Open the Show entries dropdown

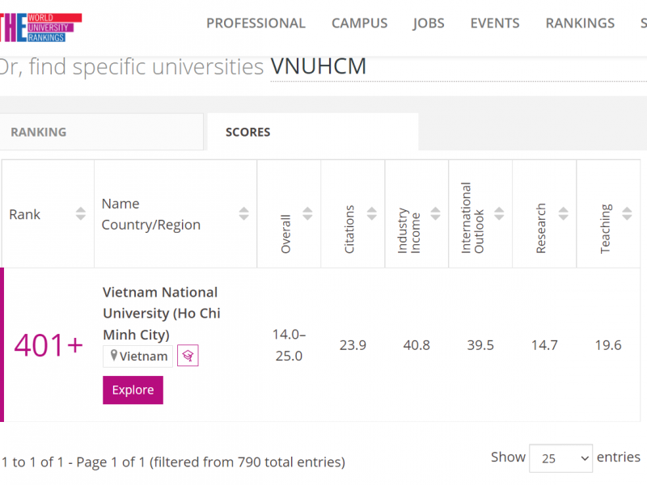tap(560, 458)
